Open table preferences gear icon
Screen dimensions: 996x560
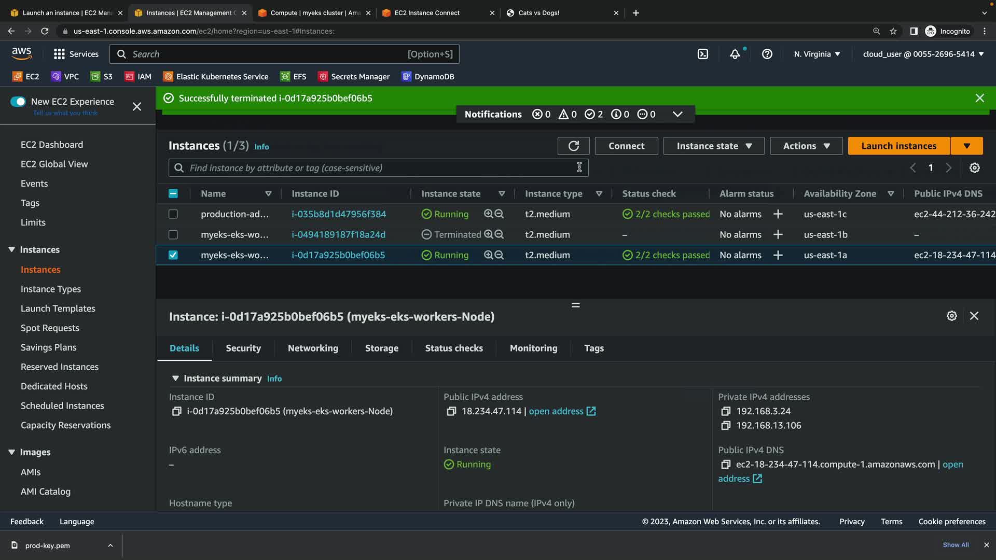(x=975, y=168)
